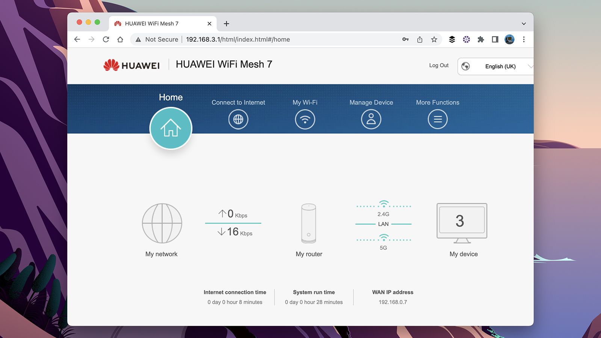Click the Log Out link
The width and height of the screenshot is (601, 338).
tap(439, 65)
